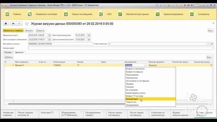Click the M- memory subtract button
Screen dimensions: 217x122
tap(192, 5)
